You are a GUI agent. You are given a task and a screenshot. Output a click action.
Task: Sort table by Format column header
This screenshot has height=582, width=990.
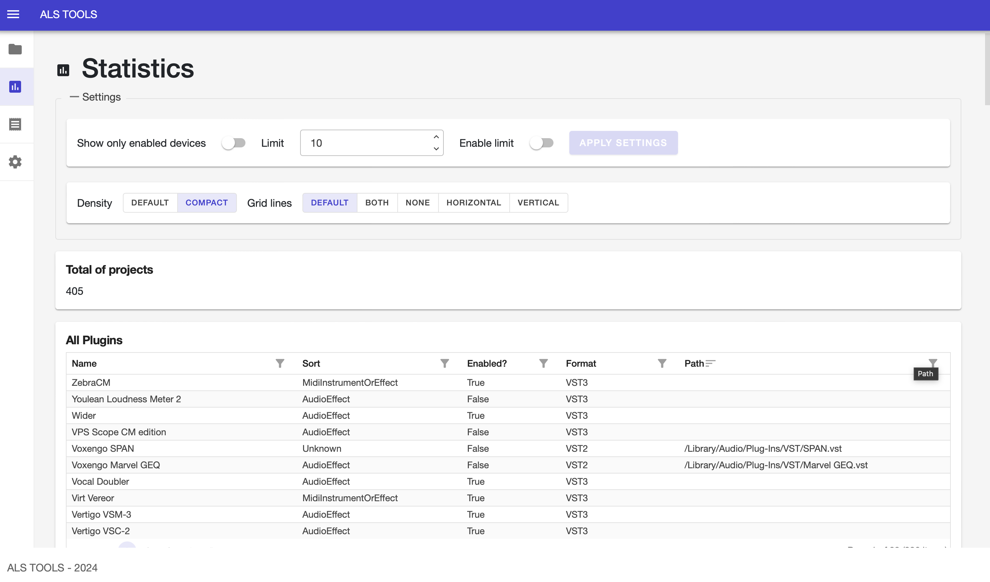(580, 363)
